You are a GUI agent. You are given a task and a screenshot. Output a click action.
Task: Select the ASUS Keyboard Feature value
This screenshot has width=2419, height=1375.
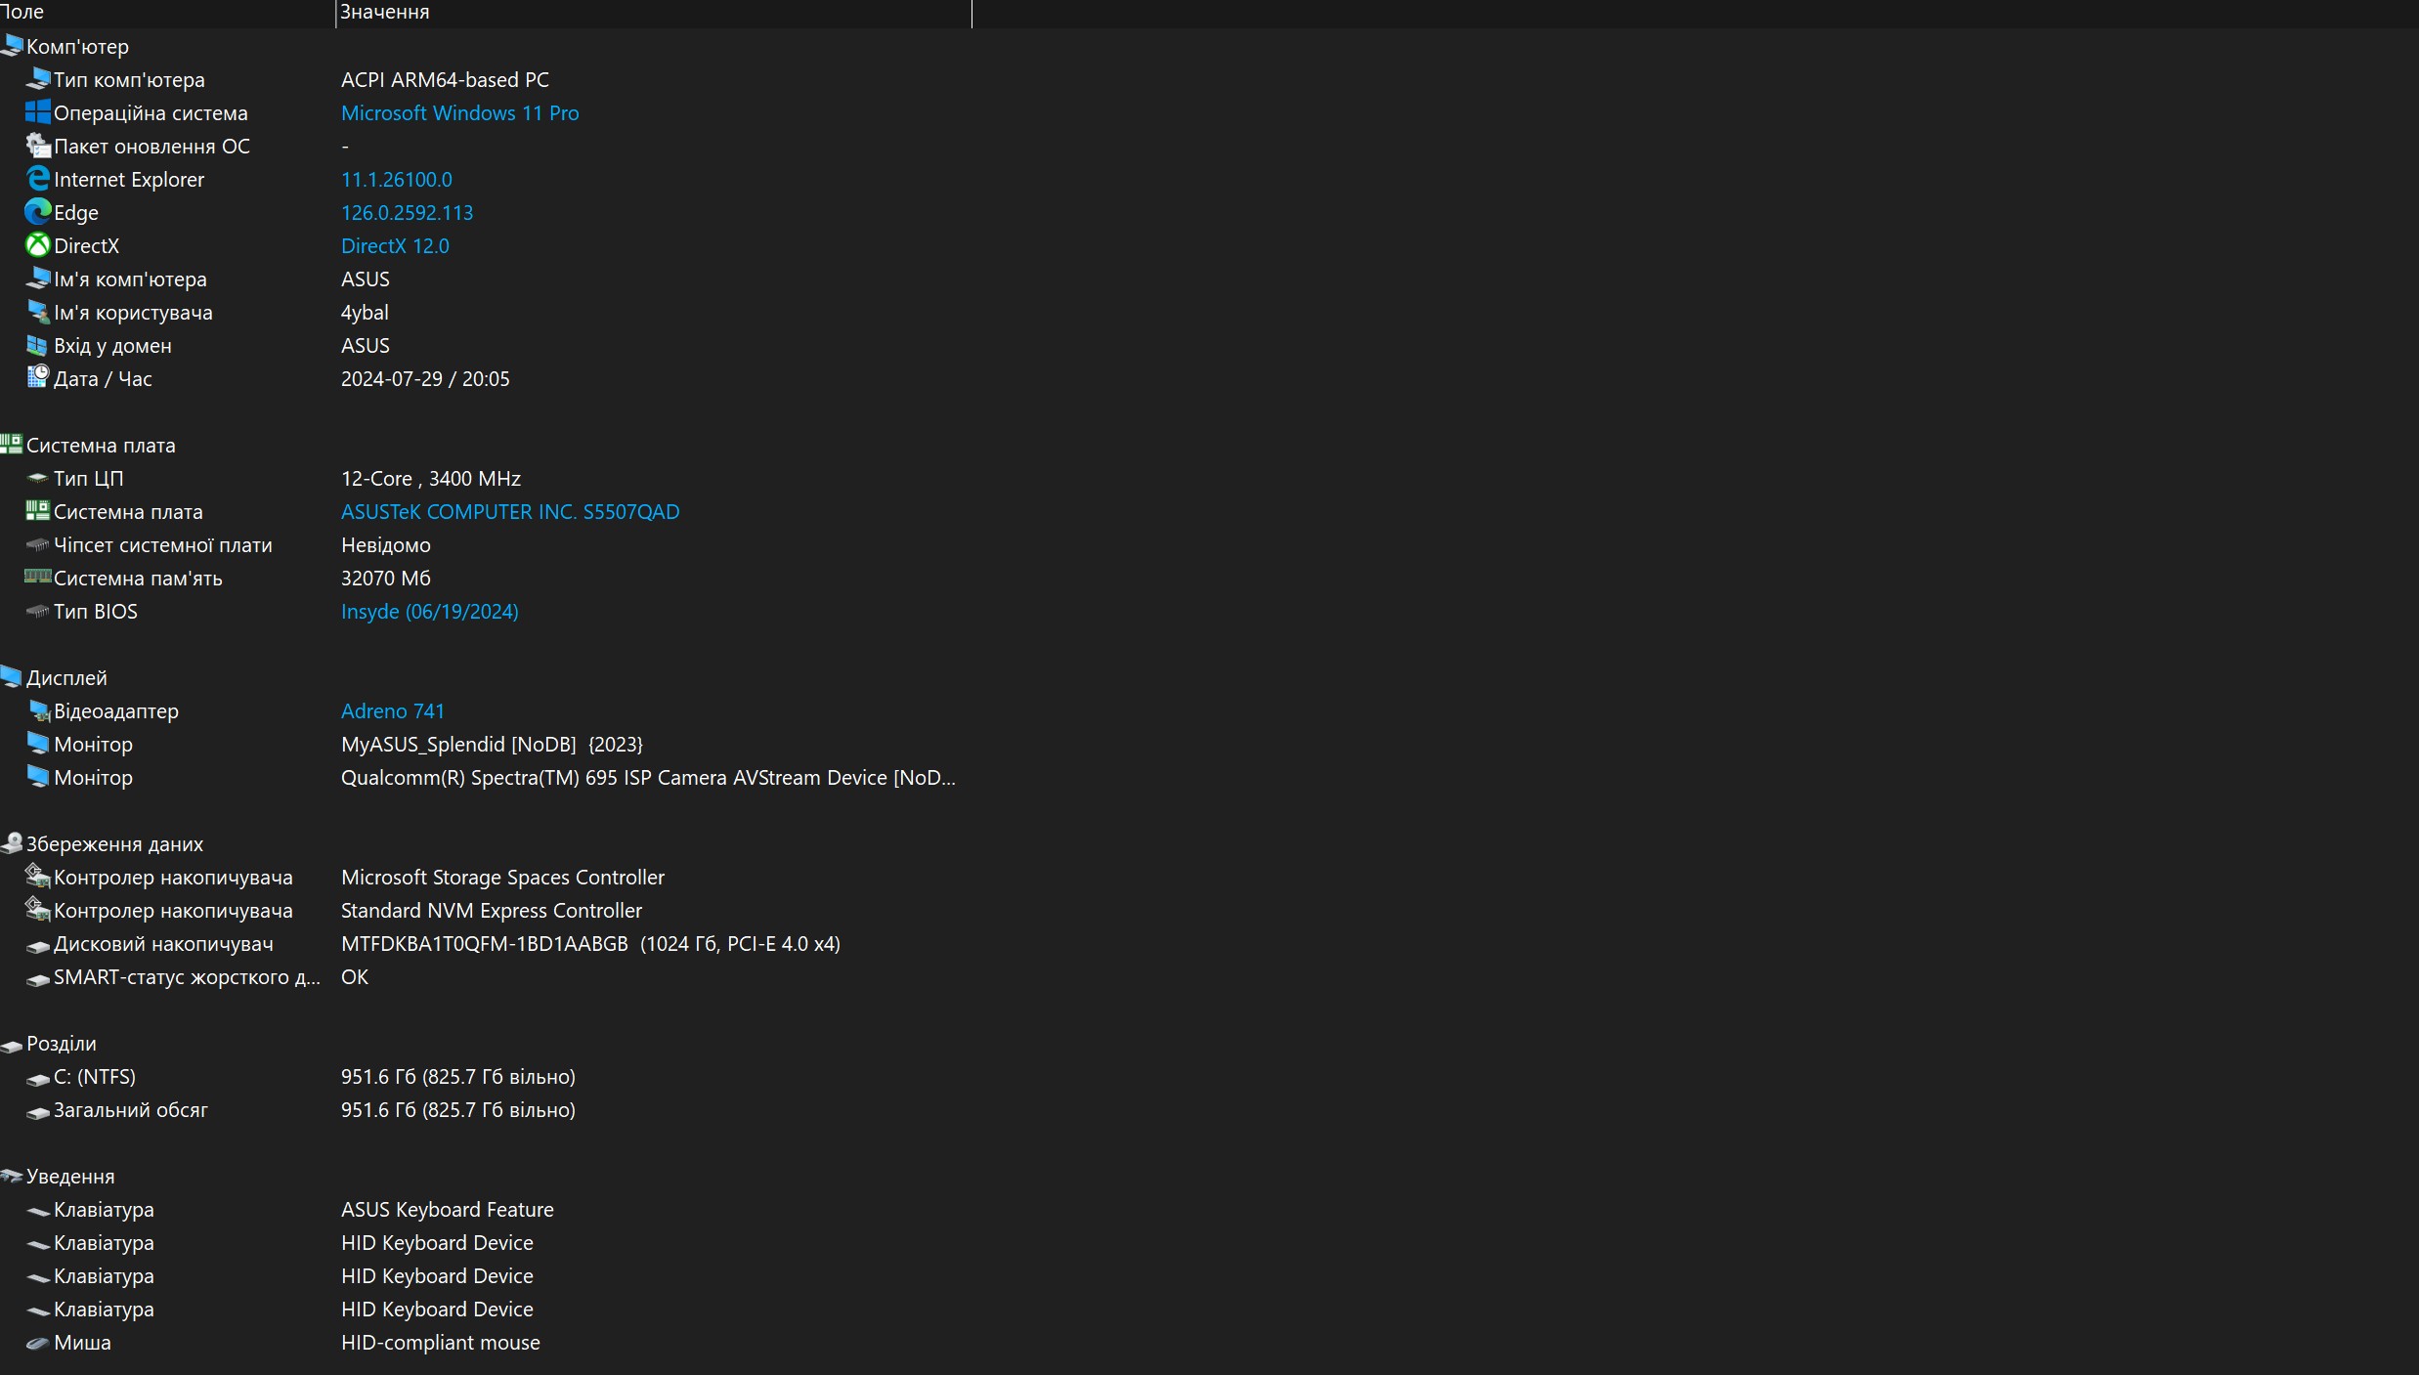(448, 1209)
